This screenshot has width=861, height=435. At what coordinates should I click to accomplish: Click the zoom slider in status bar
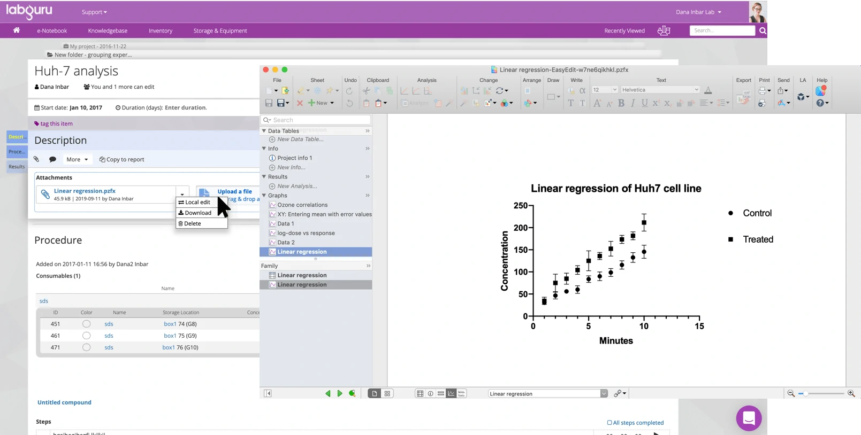pyautogui.click(x=821, y=394)
